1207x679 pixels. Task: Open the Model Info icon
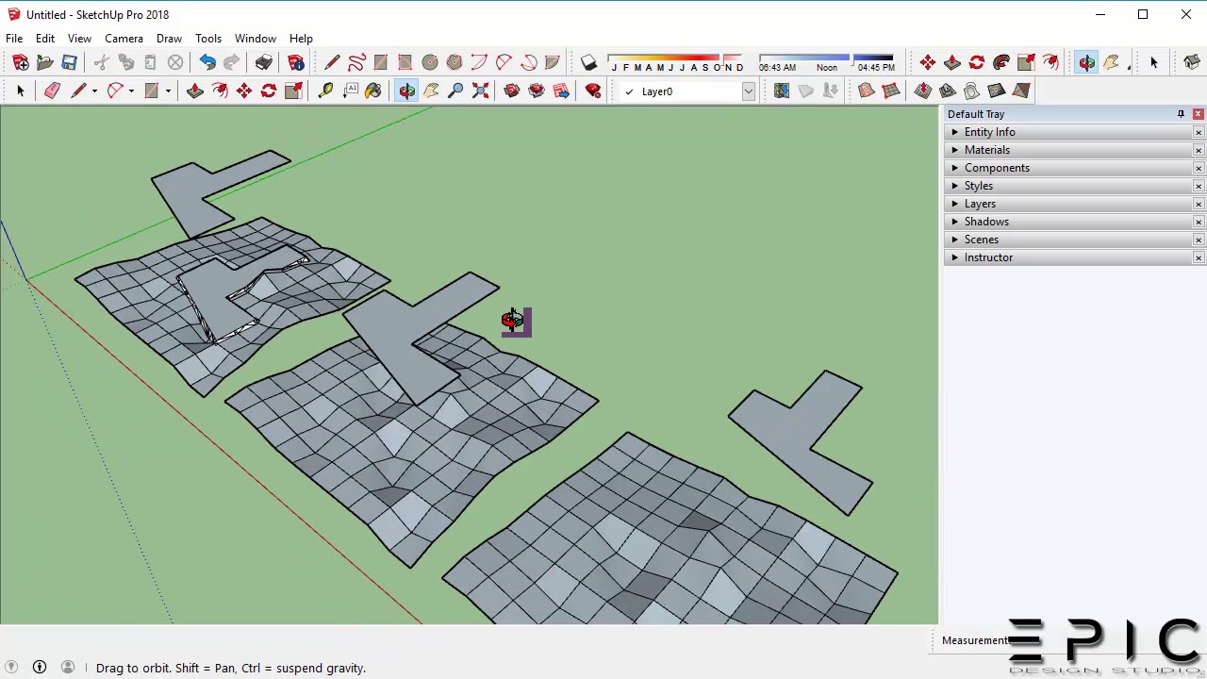296,62
